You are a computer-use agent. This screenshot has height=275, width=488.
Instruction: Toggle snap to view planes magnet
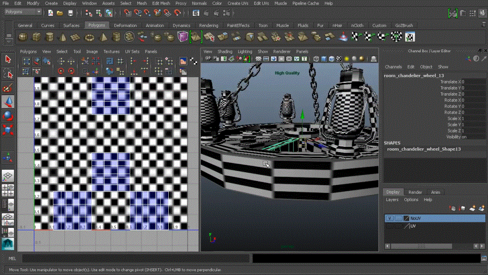[167, 13]
